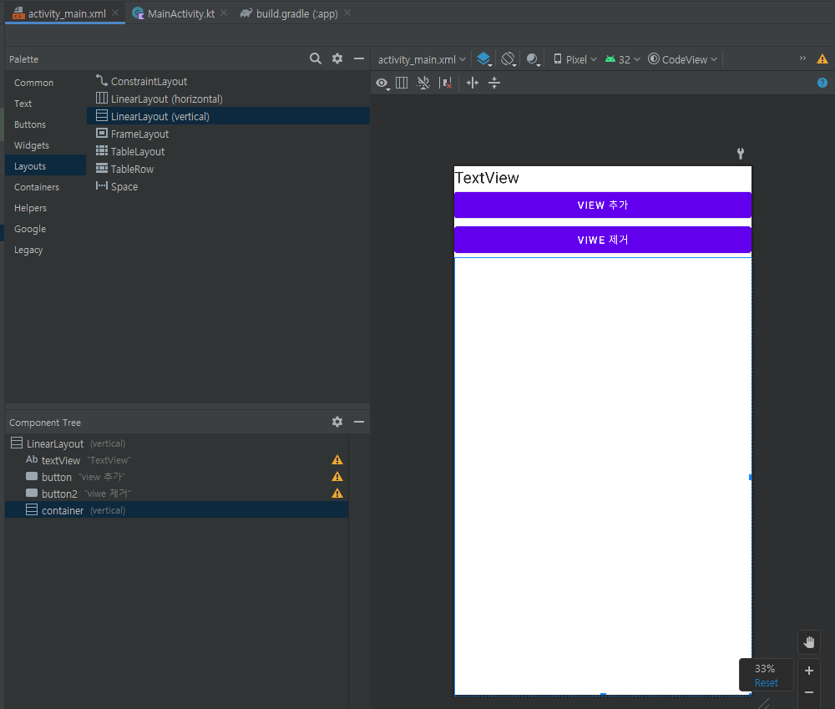Select the Widgets palette category
This screenshot has width=835, height=709.
pyautogui.click(x=46, y=144)
